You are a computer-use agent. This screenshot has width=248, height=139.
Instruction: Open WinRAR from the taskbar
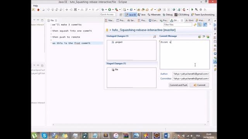tap(126, 136)
